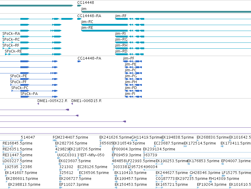Click the GH28346.3prime EST label

coord(205,173)
